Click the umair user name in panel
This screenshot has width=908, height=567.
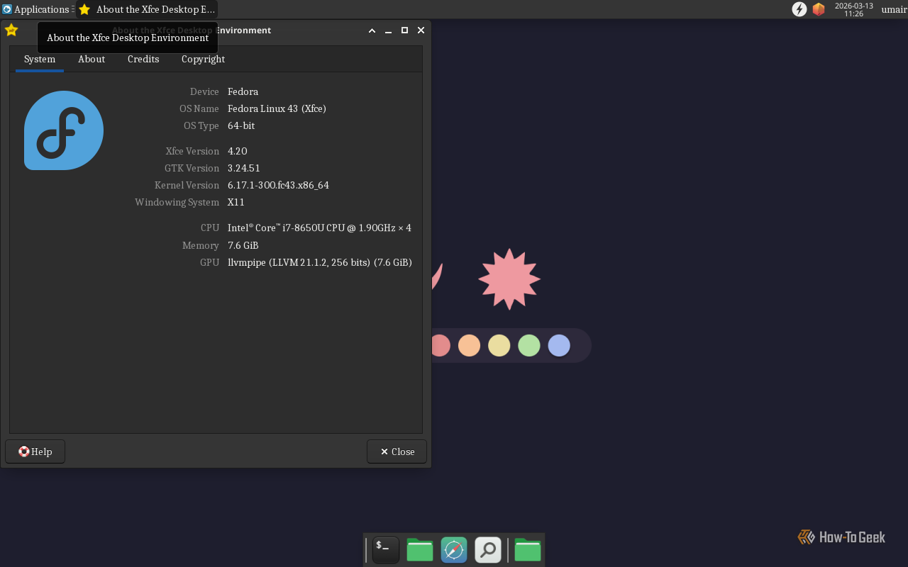click(x=894, y=9)
